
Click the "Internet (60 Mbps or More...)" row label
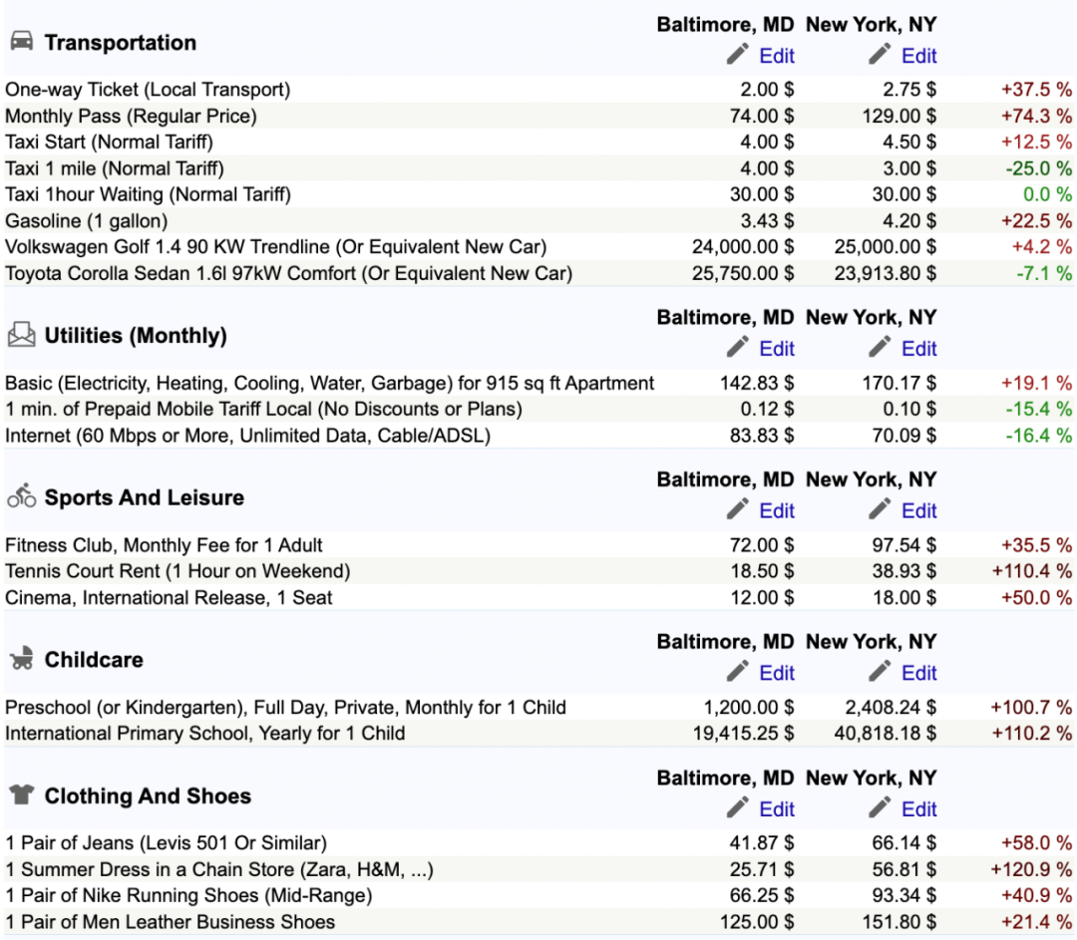(x=247, y=436)
